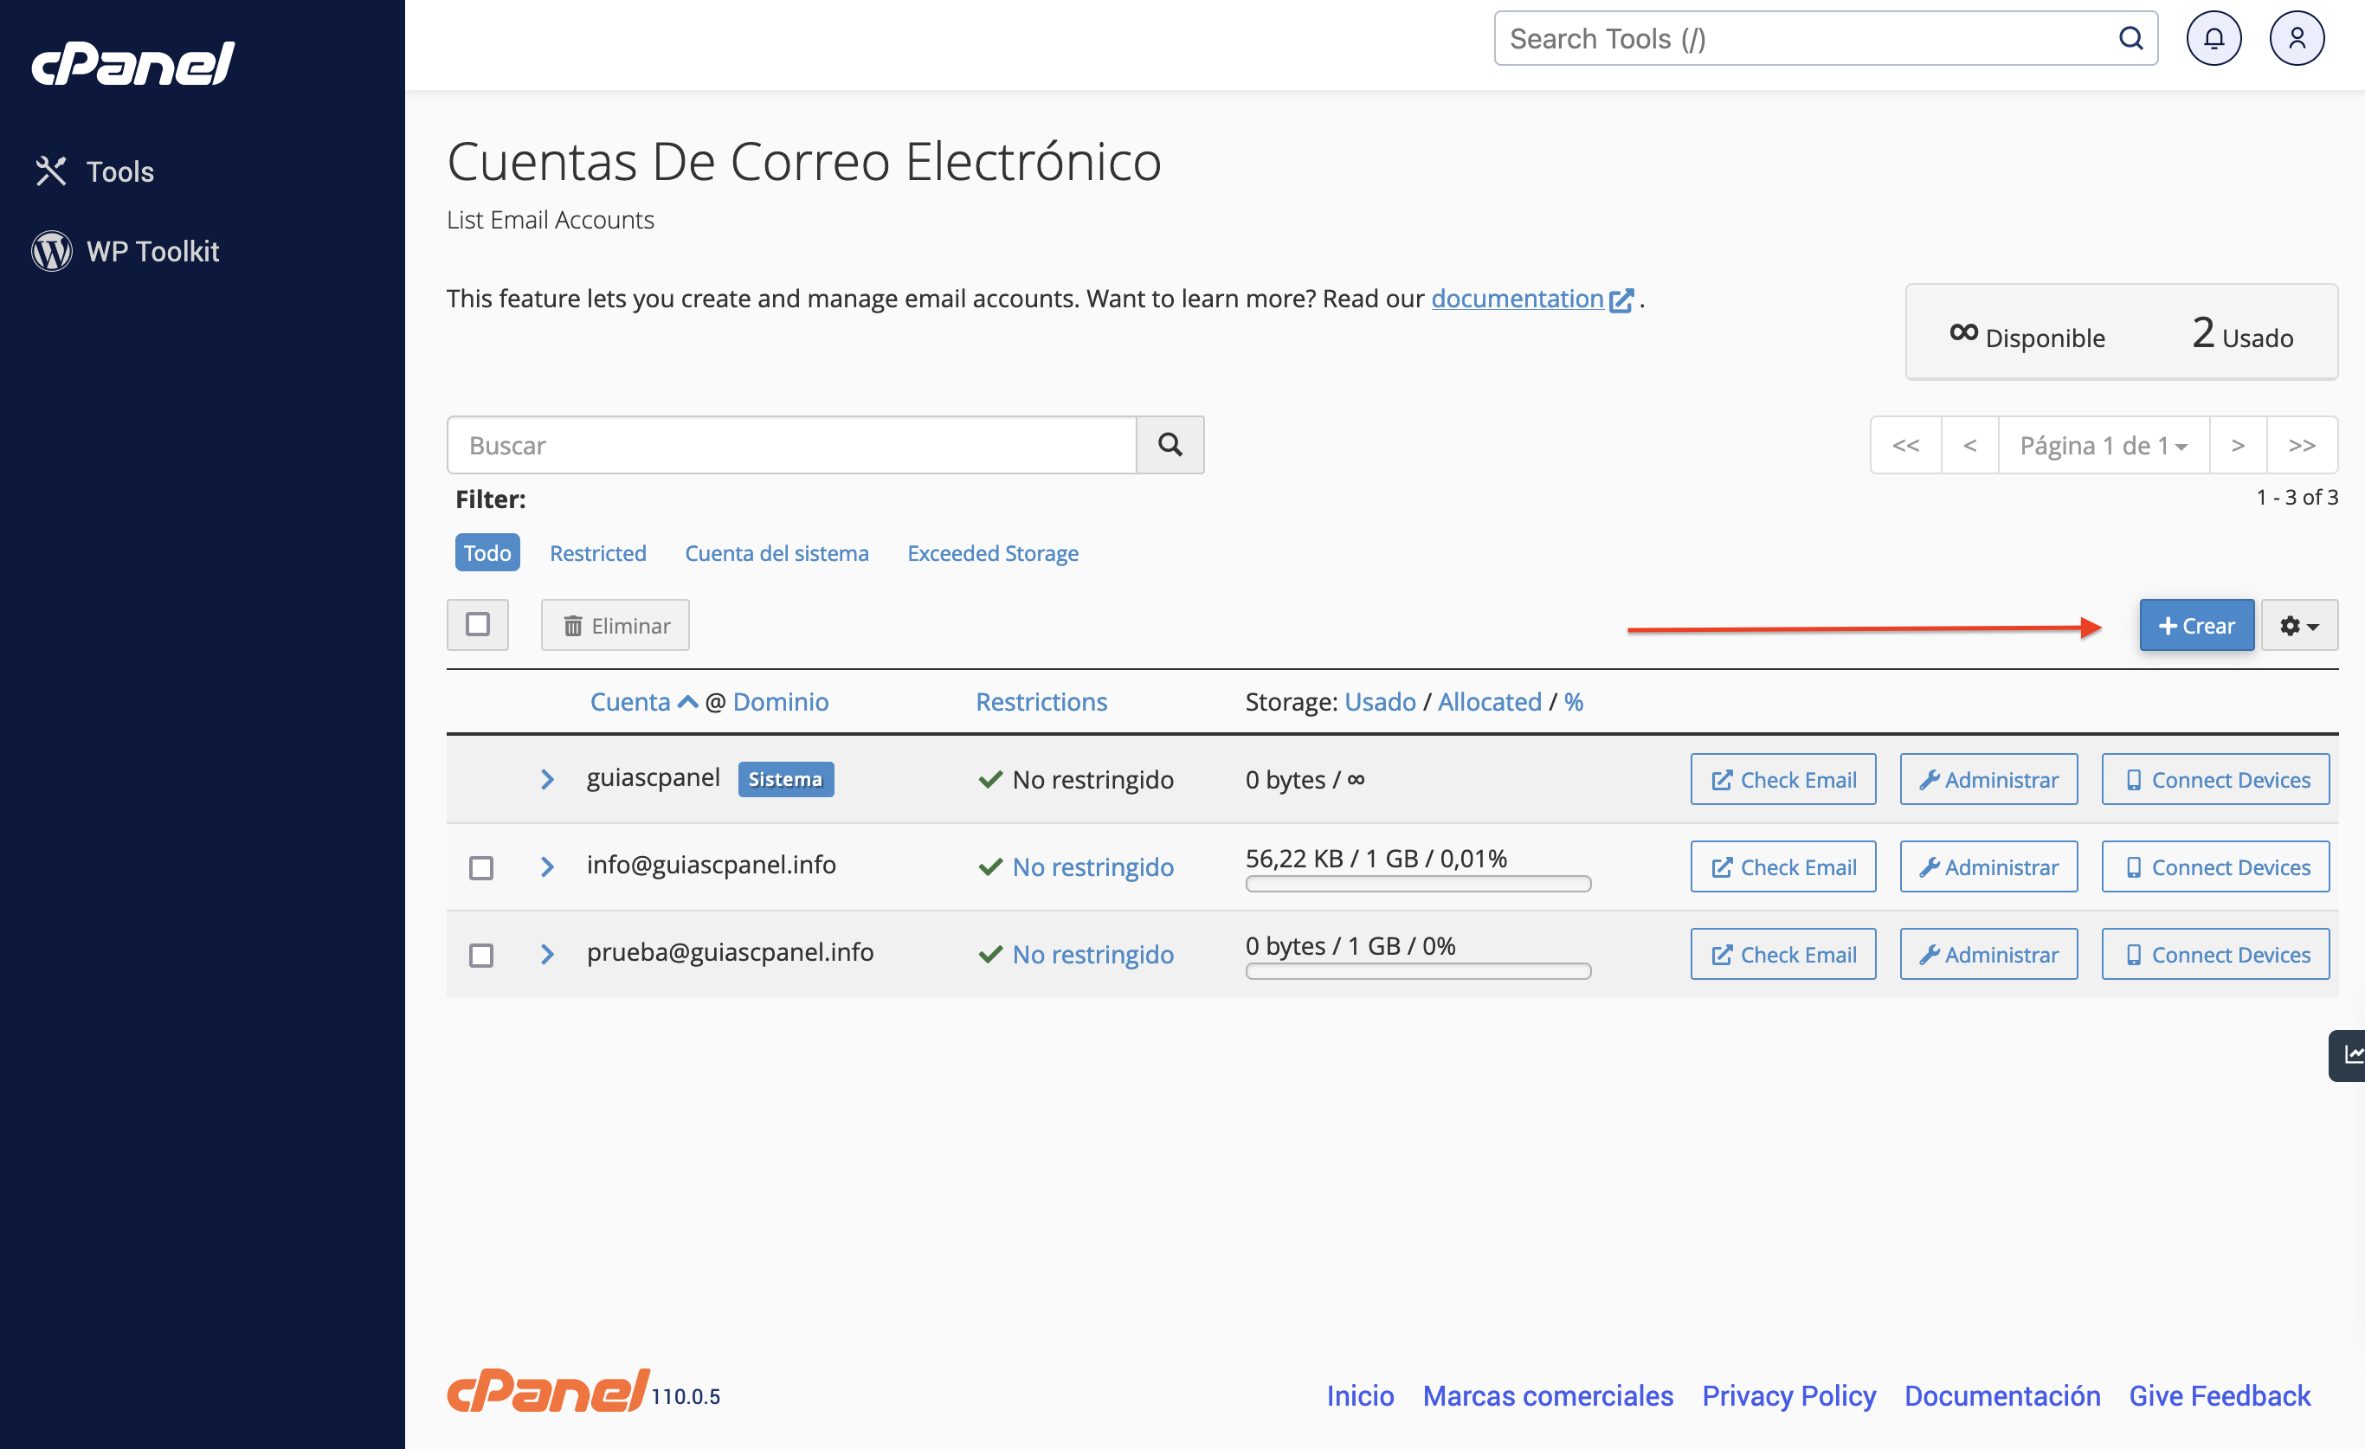Open Marcas comerciales footer link
2365x1449 pixels.
pos(1547,1395)
